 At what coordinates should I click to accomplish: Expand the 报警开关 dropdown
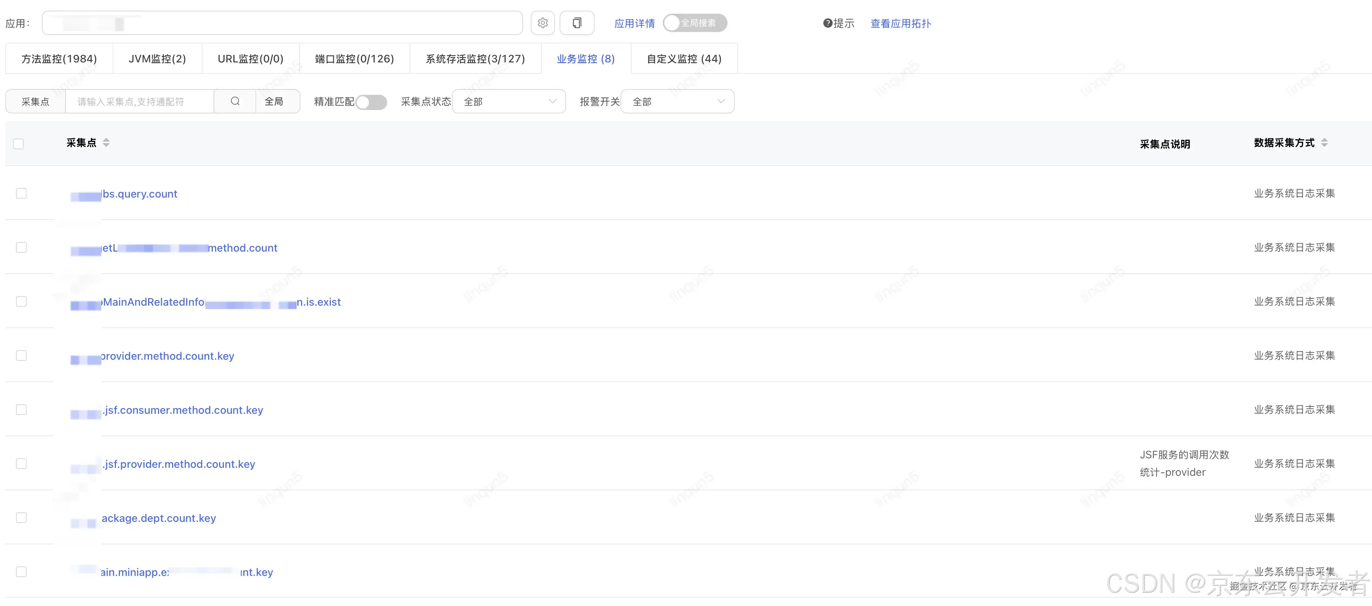pyautogui.click(x=677, y=101)
